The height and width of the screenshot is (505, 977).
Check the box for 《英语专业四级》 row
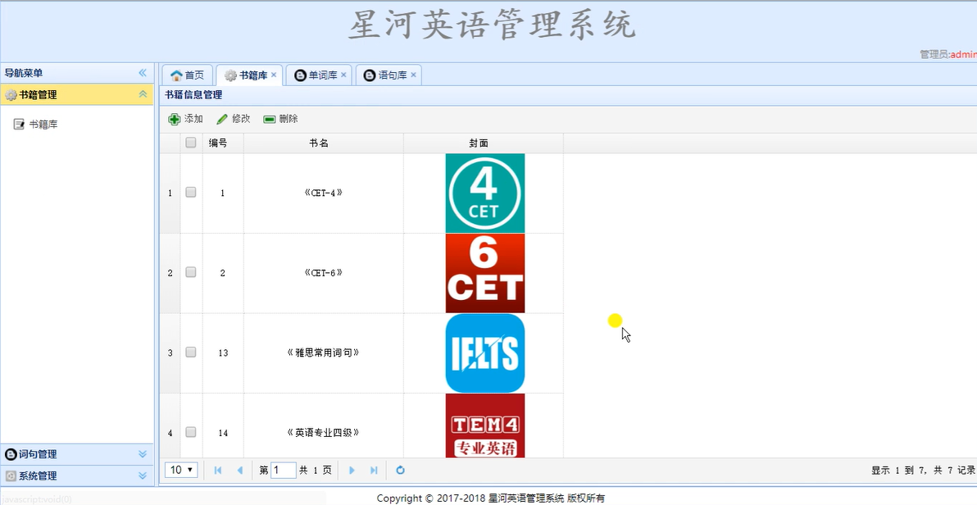coord(191,432)
